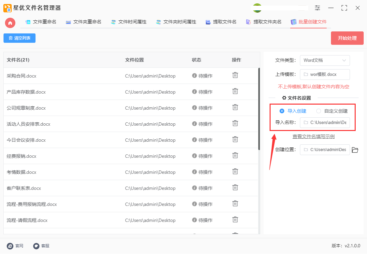Remove 客户联系表.docx with trash icon

pyautogui.click(x=235, y=187)
